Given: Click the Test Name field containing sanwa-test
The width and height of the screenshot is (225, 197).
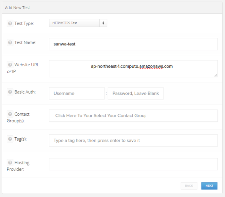Looking at the screenshot, I should (133, 44).
